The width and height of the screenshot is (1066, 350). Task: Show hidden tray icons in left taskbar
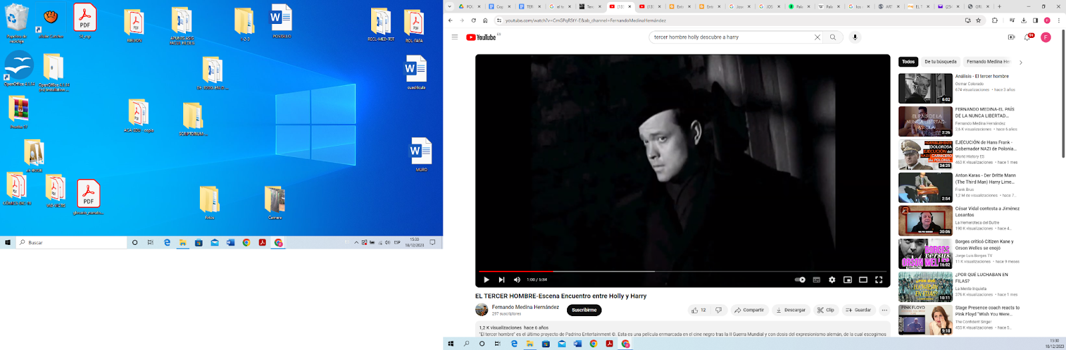[x=356, y=242]
